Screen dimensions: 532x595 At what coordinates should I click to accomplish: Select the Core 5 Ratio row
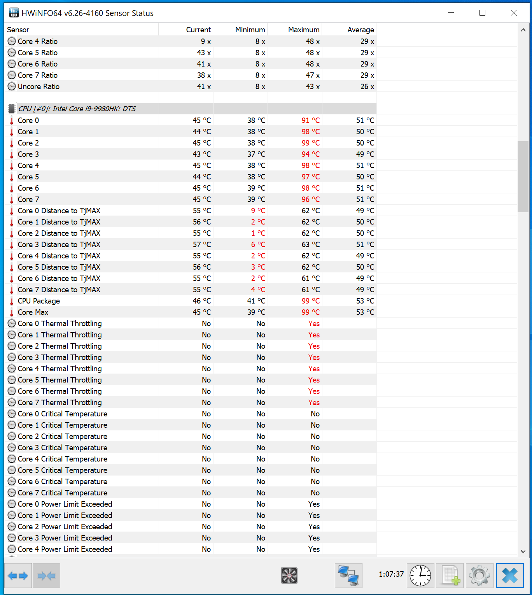[x=191, y=53]
